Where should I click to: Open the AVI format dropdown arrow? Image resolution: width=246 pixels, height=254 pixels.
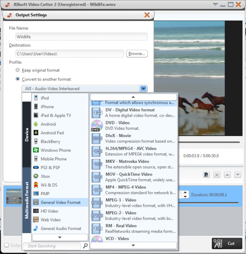click(x=143, y=88)
